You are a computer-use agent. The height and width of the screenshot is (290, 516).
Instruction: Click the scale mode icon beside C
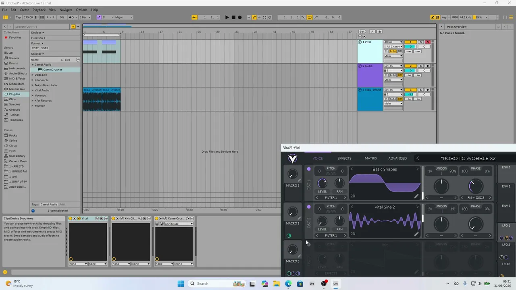(x=99, y=17)
